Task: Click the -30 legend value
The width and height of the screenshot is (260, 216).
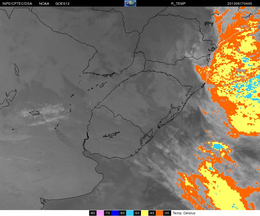Action: pyautogui.click(x=167, y=213)
